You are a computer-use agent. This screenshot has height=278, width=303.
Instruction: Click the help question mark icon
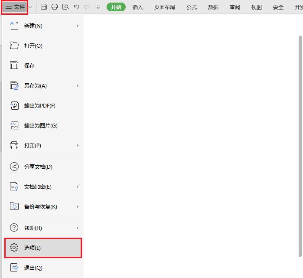pyautogui.click(x=14, y=228)
